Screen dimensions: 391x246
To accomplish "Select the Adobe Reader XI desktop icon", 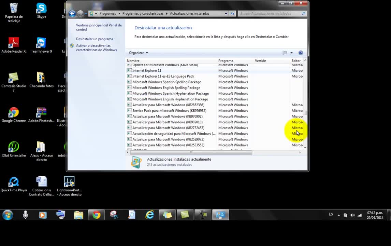I will [14, 45].
